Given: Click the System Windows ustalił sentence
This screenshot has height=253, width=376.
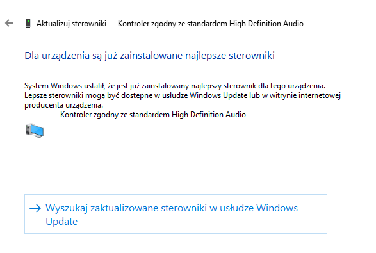Looking at the screenshot, I should click(x=175, y=86).
